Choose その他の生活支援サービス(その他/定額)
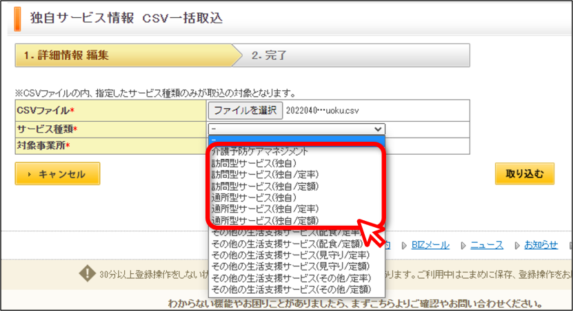The image size is (573, 311). (x=291, y=290)
